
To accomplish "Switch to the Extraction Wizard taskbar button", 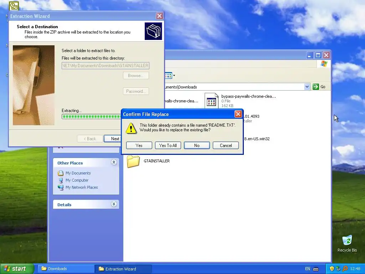I will (123, 269).
